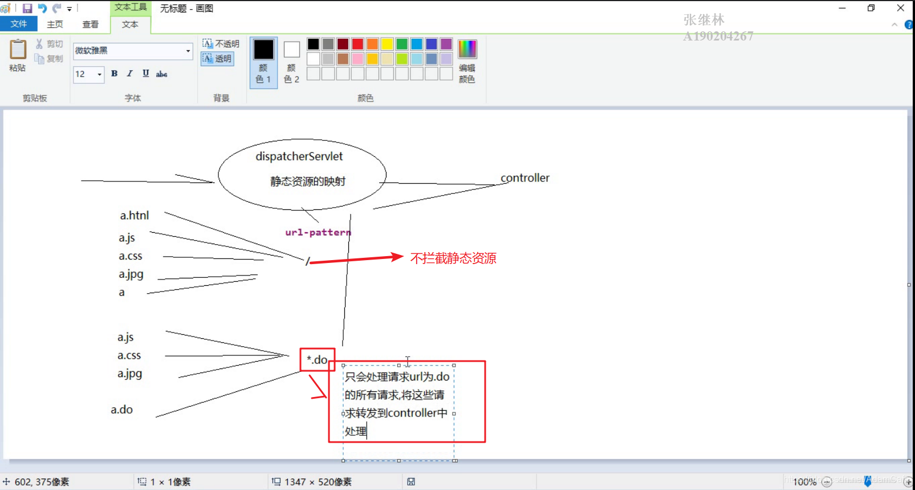Screen dimensions: 915x490
Task: Pick the cream palette swatch
Action: (388, 59)
